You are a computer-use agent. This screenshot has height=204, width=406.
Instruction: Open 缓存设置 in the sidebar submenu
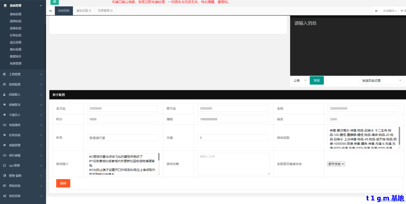pyautogui.click(x=15, y=50)
